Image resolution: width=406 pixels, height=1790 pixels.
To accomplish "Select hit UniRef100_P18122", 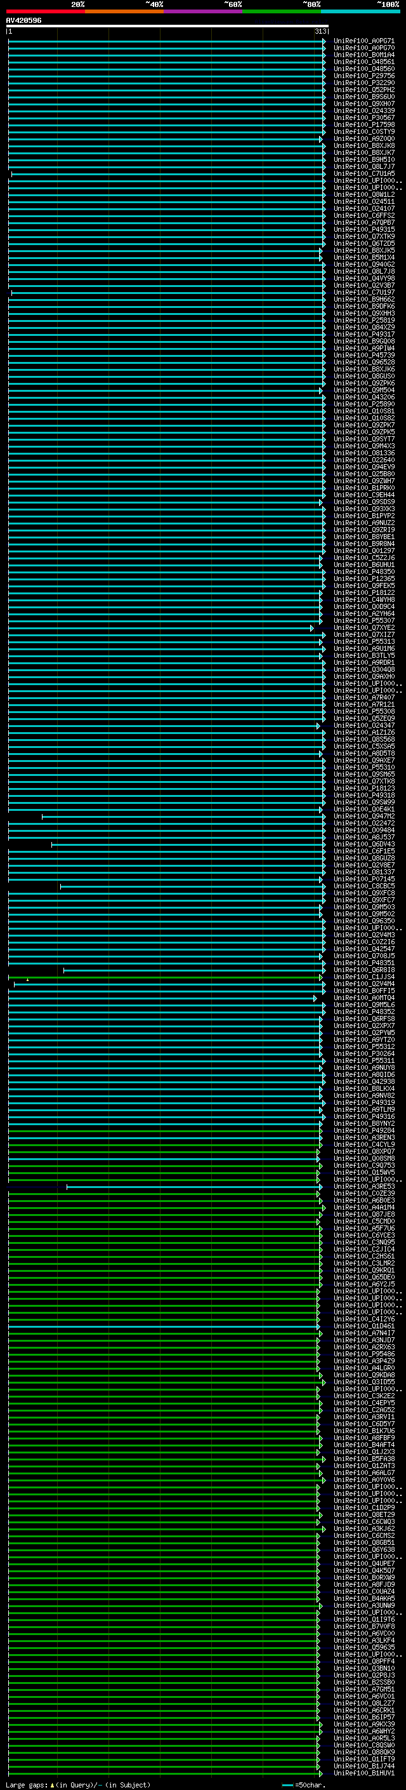I will (x=363, y=592).
